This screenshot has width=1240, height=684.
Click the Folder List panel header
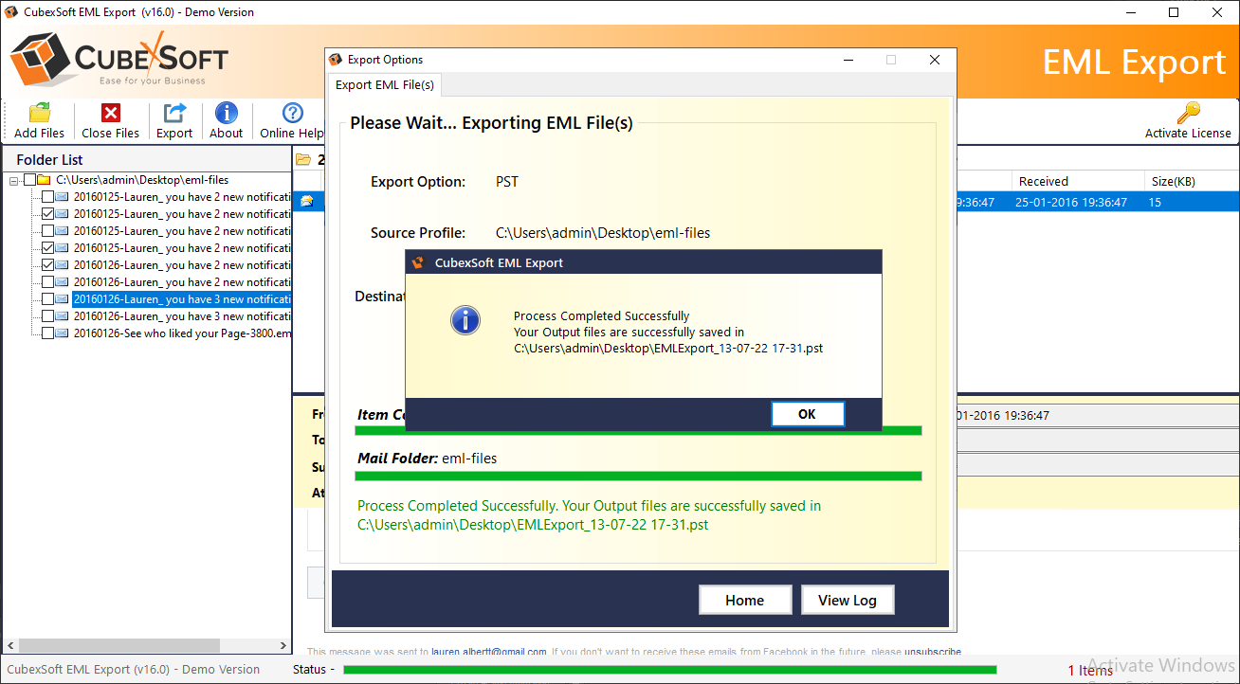[146, 159]
